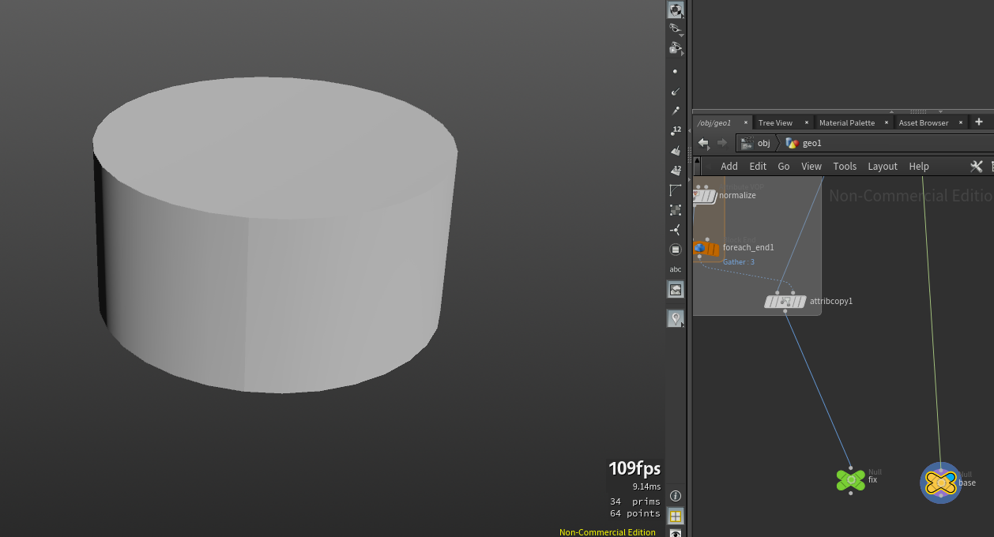Toggle display vertices square icon
The image size is (994, 537).
click(675, 210)
